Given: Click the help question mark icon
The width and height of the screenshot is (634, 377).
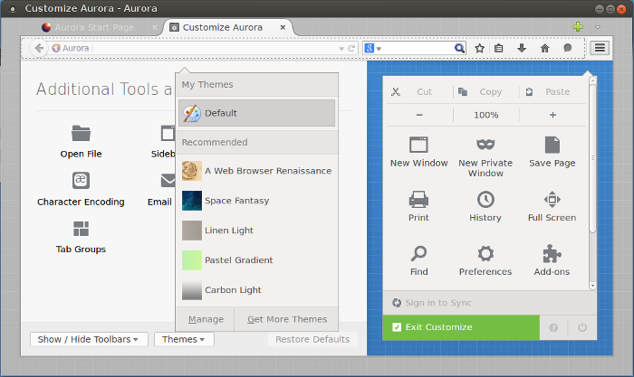Looking at the screenshot, I should 553,328.
